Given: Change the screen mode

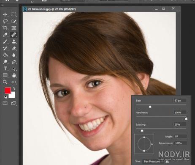Looking at the screenshot, I should pos(14,103).
